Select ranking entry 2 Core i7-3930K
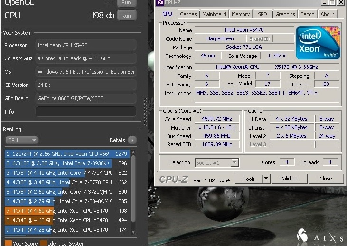Screen dimensions: 347x246 click(x=67, y=163)
